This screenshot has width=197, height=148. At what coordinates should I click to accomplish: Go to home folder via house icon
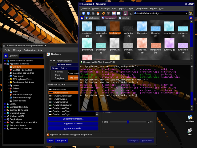(98, 13)
